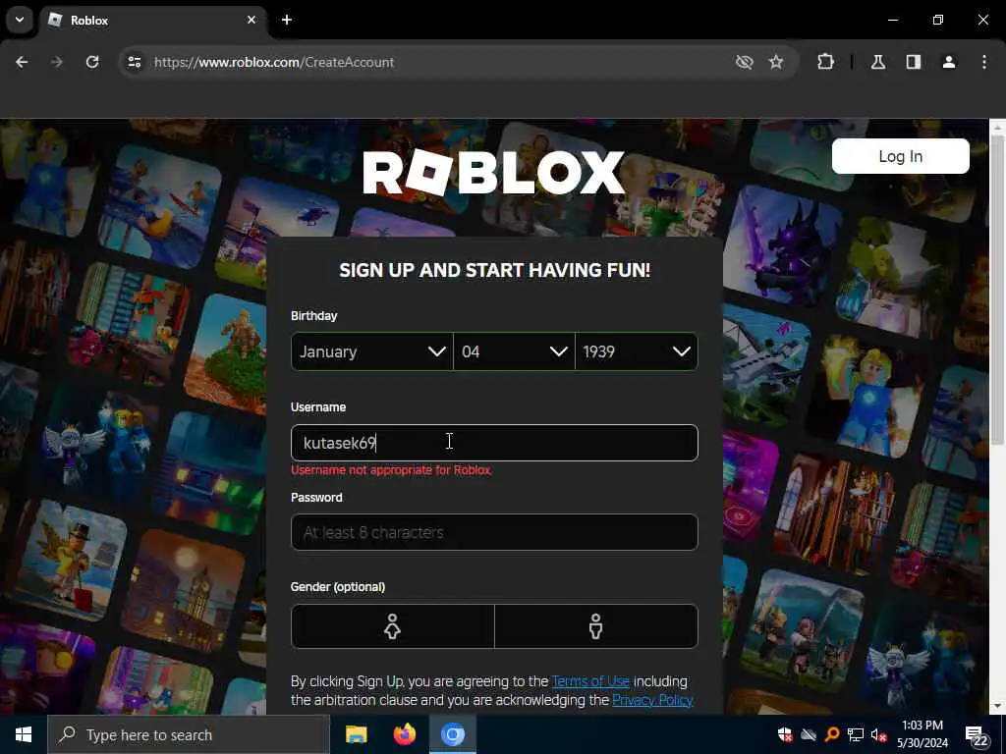Click the Windows taskbar search box
This screenshot has width=1006, height=754.
189,734
